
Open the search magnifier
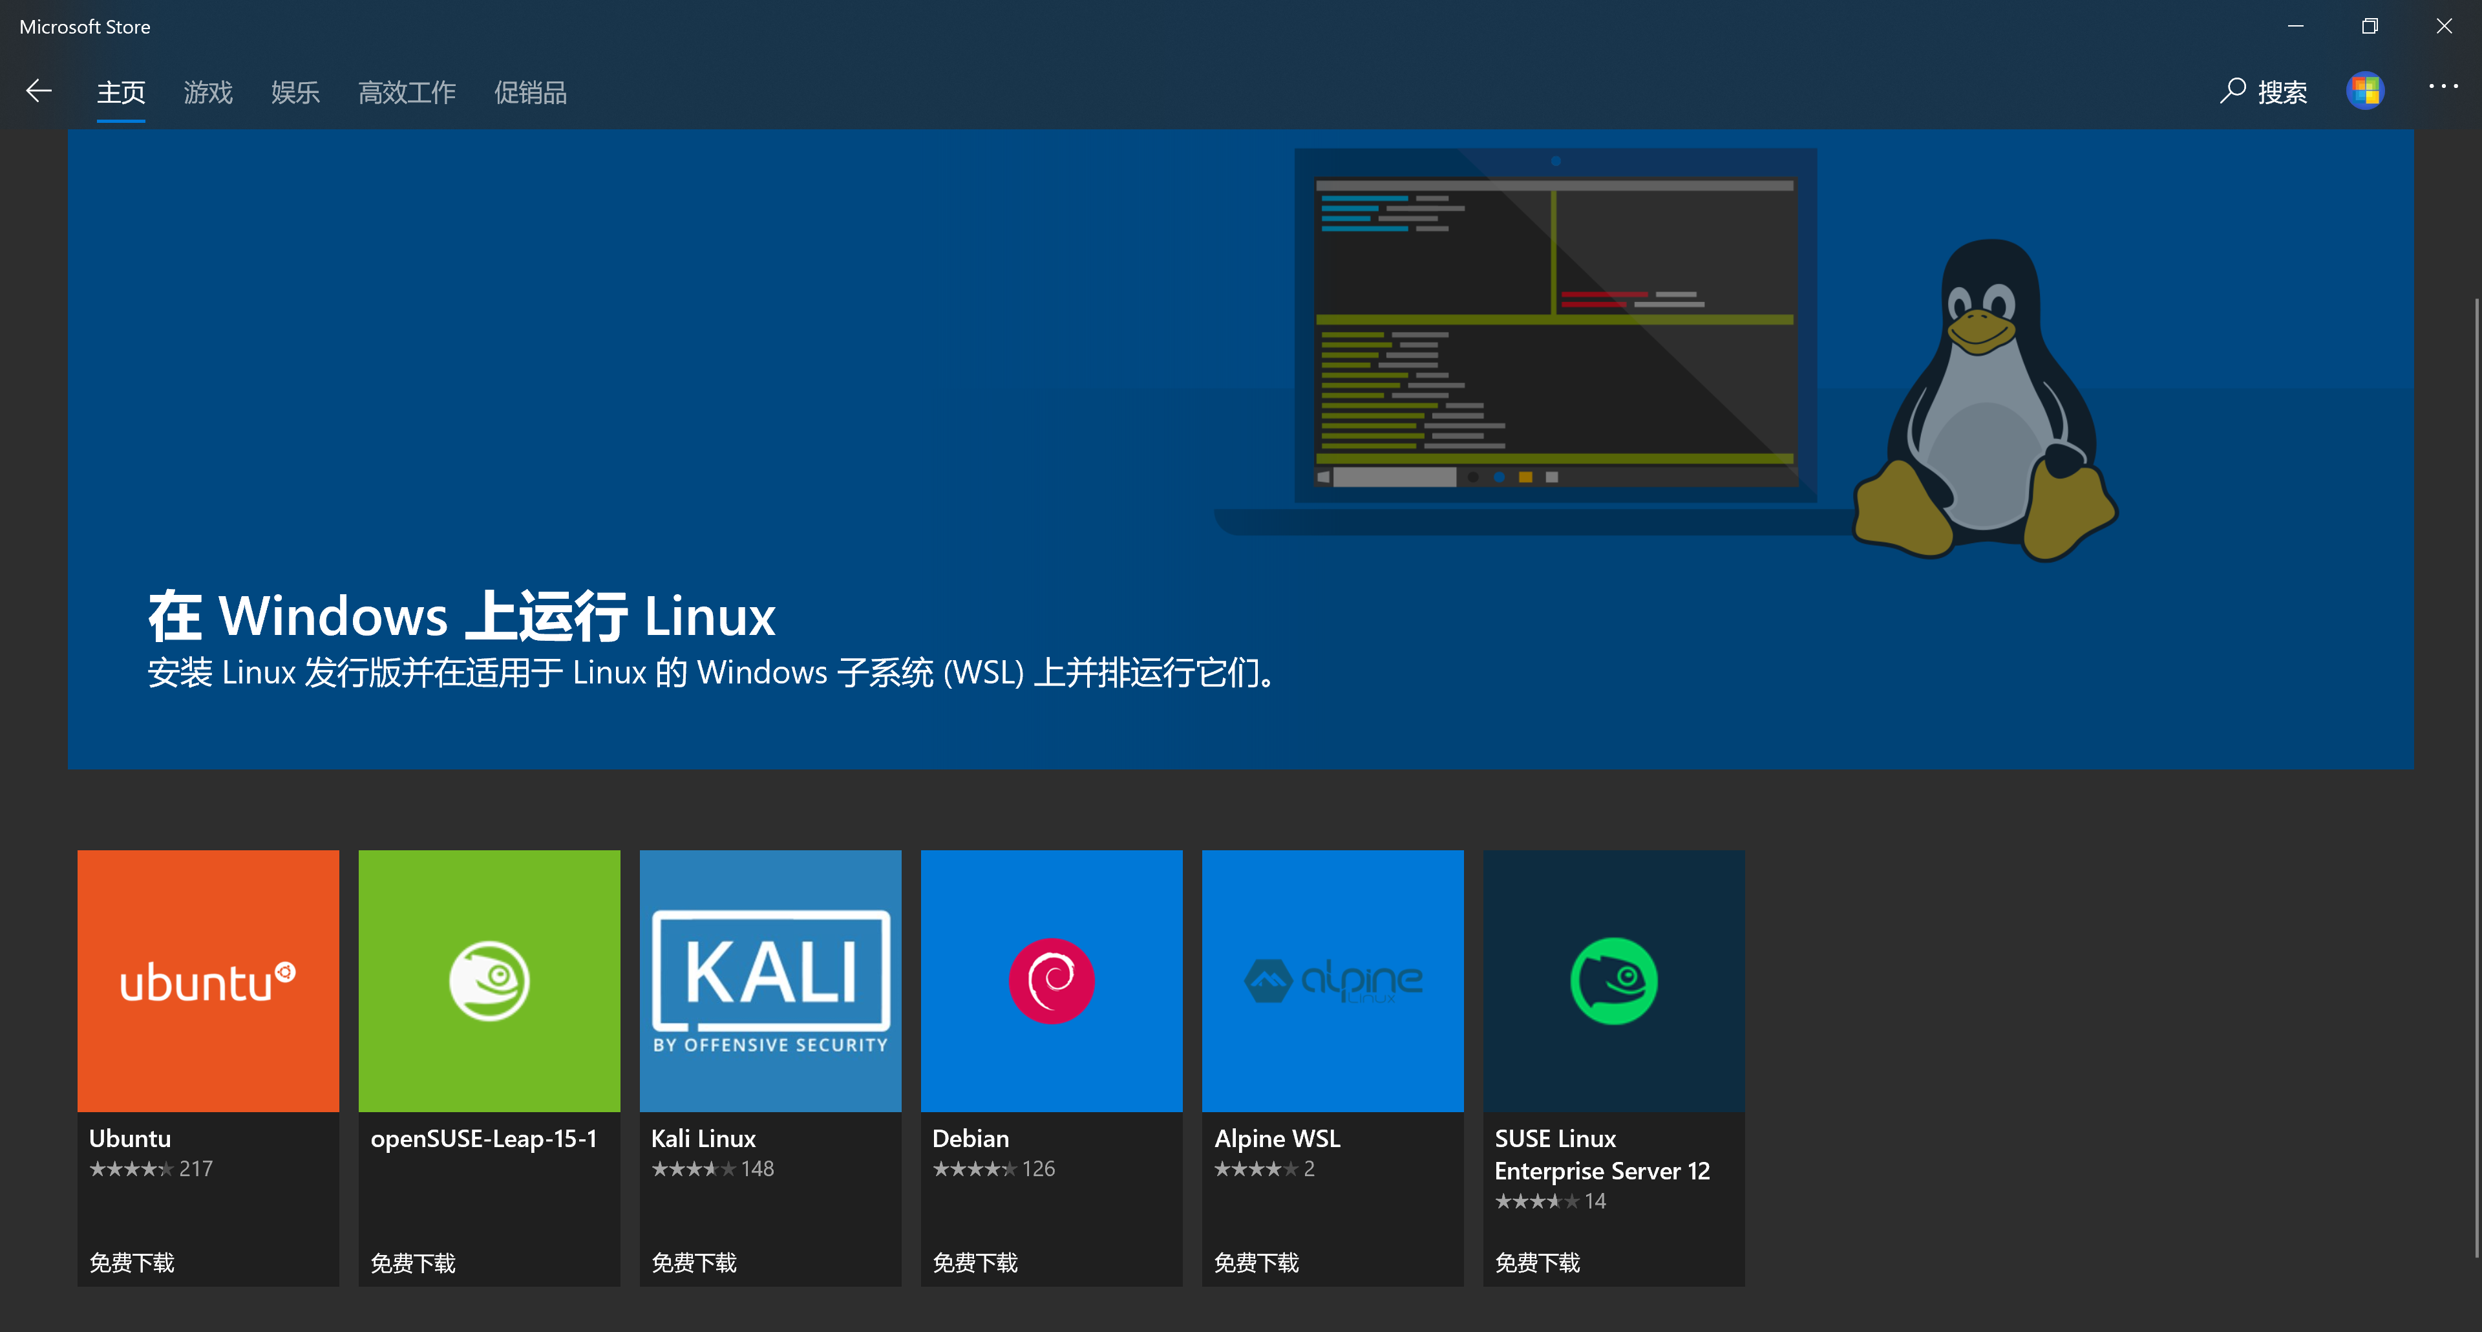[2233, 92]
